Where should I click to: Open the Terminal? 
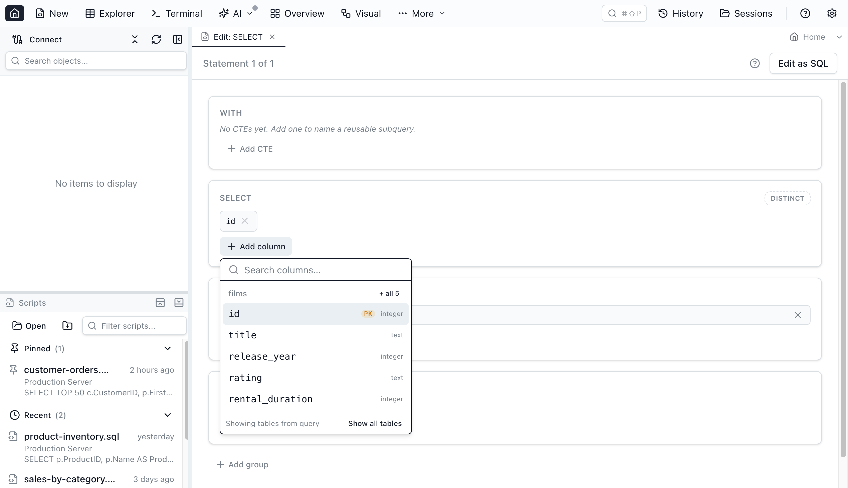pyautogui.click(x=177, y=13)
